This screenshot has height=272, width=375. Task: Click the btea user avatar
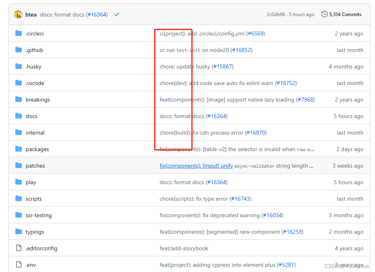click(x=18, y=15)
